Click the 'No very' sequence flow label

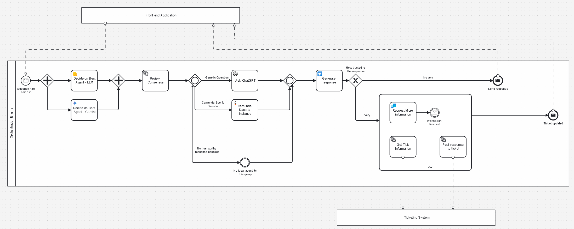coord(428,77)
